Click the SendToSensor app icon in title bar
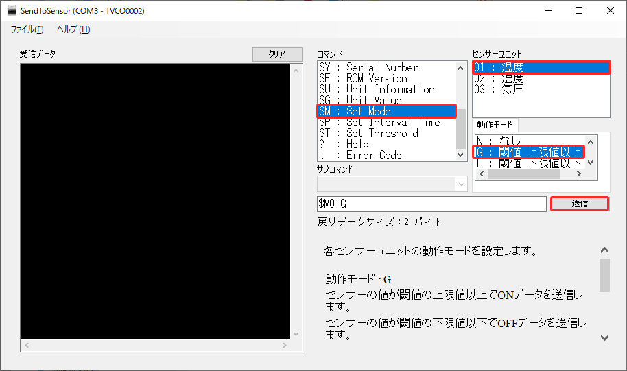The width and height of the screenshot is (627, 371). [x=12, y=11]
